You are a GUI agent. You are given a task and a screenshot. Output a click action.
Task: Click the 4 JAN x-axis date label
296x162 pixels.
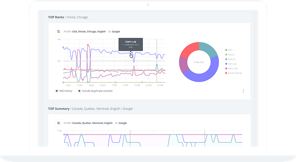click(x=68, y=85)
